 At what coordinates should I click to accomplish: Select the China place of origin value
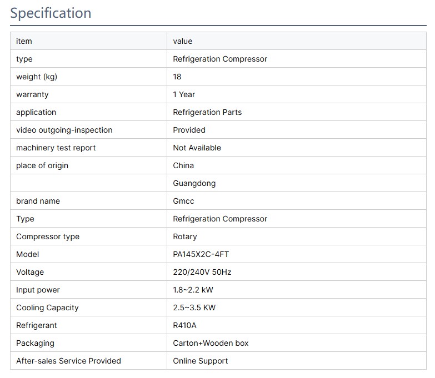point(183,165)
